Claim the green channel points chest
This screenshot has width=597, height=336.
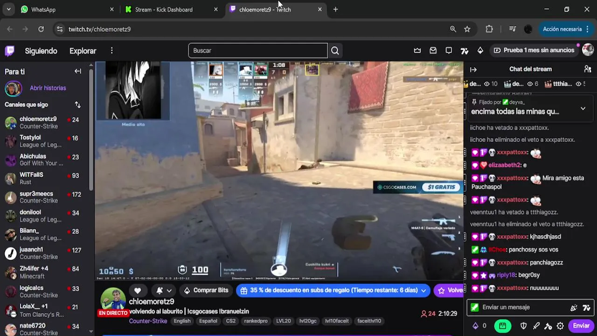tap(502, 326)
